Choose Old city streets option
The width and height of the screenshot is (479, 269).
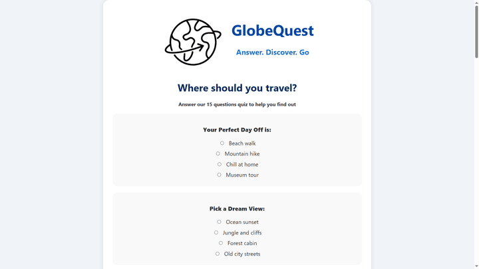[217, 254]
